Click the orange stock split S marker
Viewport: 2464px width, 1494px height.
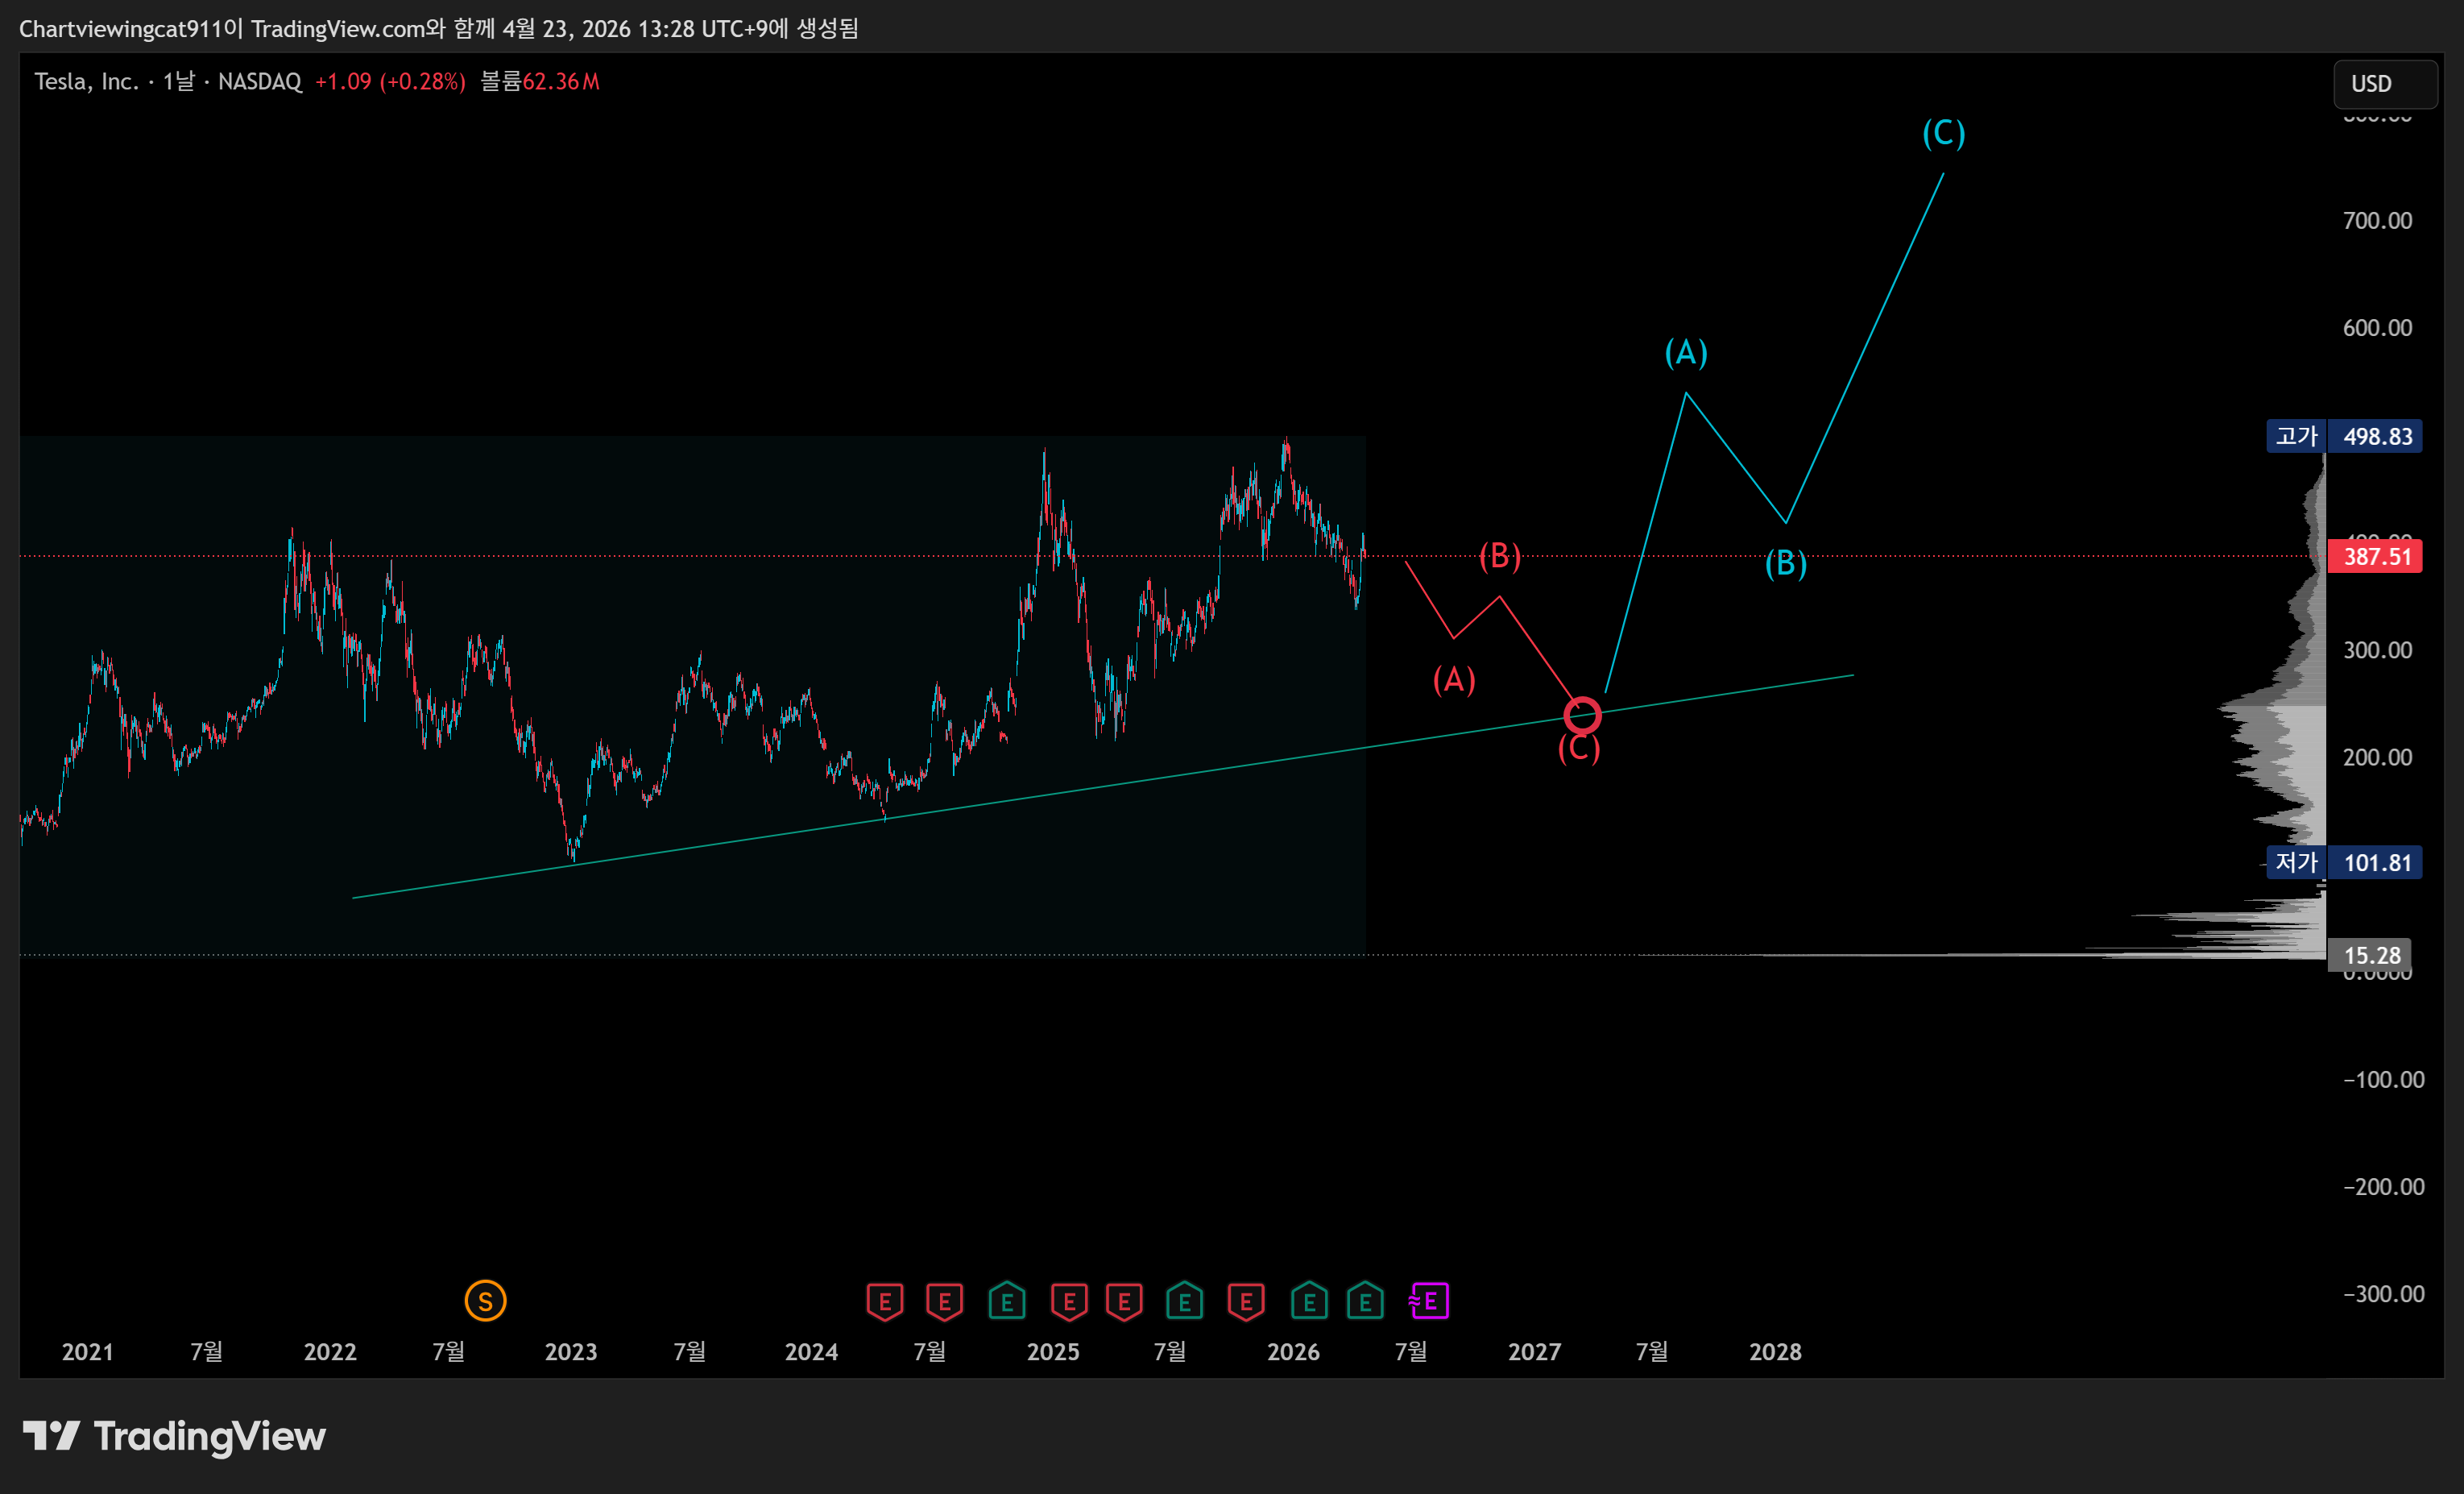[x=485, y=1301]
